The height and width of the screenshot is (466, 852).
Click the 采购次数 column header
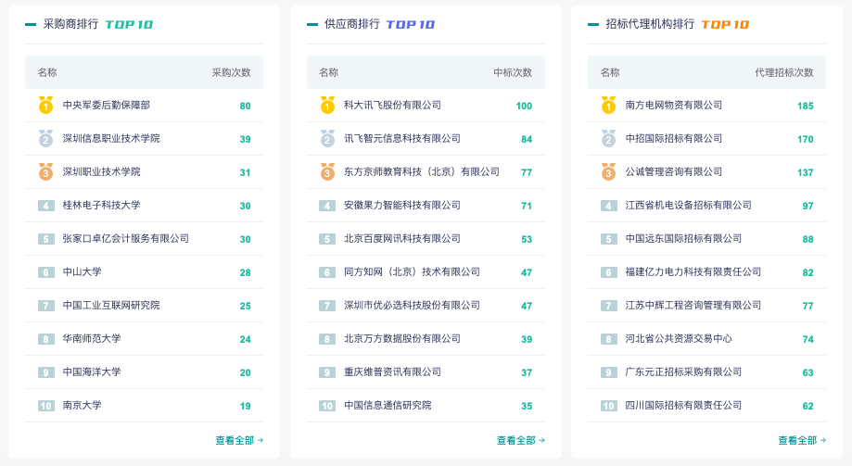[x=232, y=72]
